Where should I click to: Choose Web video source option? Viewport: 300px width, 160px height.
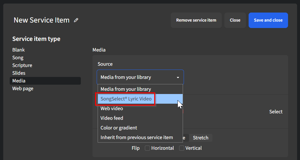[140, 108]
